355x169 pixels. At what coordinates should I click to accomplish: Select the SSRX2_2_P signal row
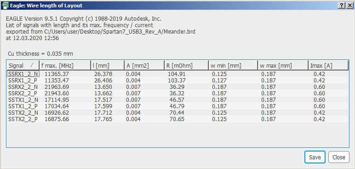[177, 93]
